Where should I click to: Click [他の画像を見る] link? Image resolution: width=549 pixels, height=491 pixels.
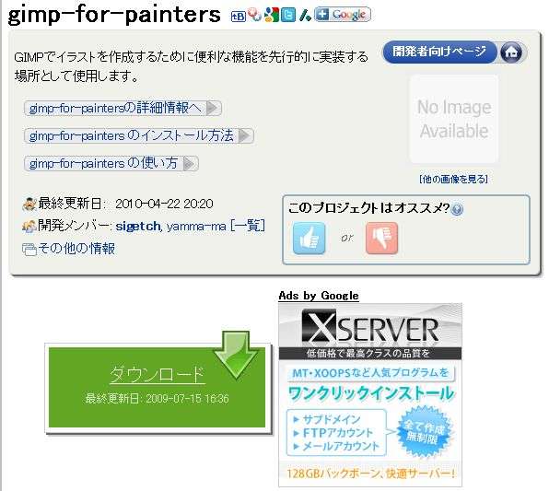[x=453, y=179]
